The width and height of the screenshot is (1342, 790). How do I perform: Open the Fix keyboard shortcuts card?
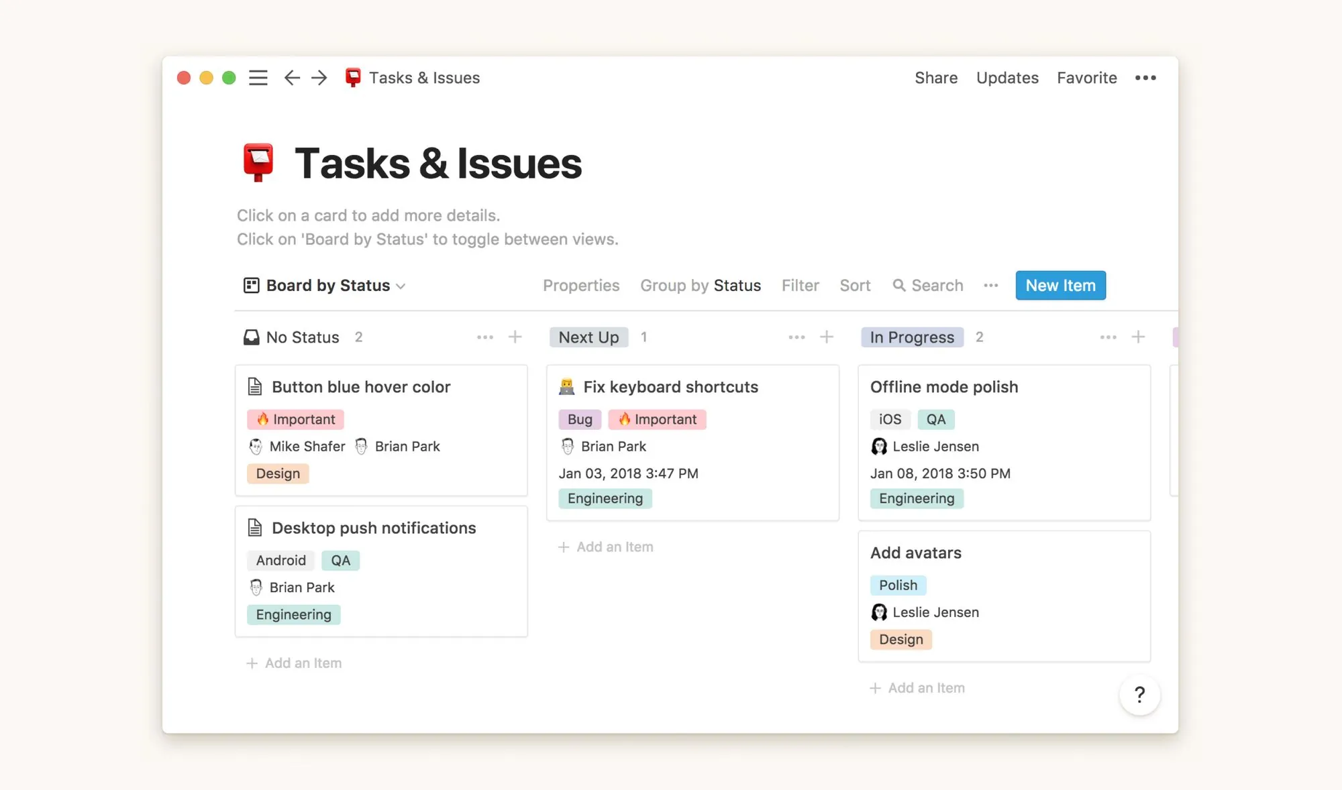coord(670,387)
